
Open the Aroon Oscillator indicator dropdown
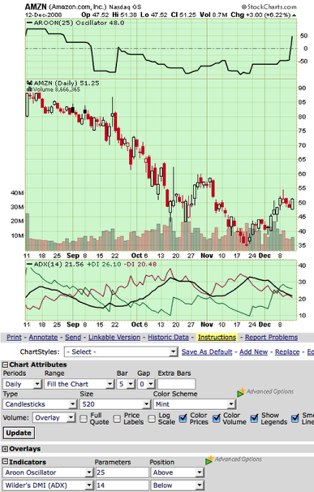click(48, 473)
